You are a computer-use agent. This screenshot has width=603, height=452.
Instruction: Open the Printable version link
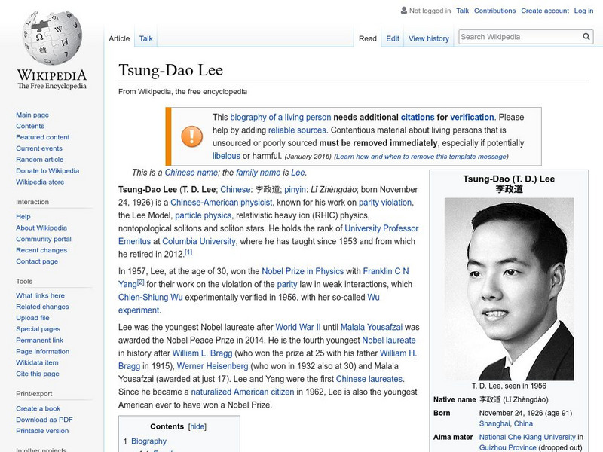point(42,430)
